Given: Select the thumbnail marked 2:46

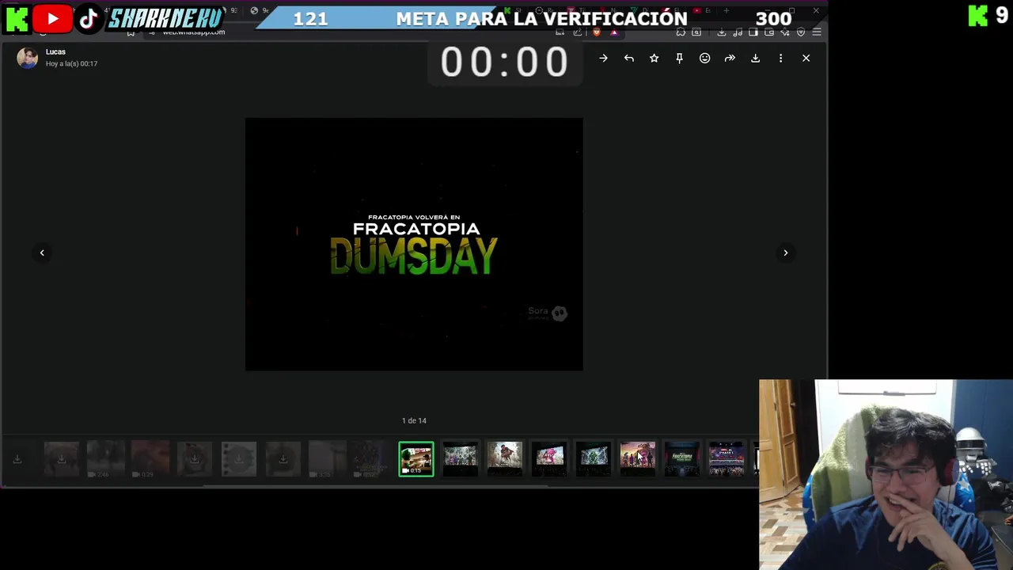Looking at the screenshot, I should click(106, 459).
